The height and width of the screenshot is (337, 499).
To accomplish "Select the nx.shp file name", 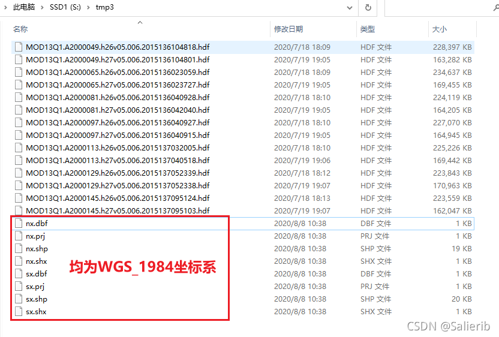I will 37,248.
